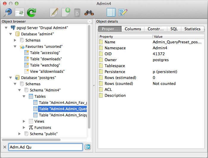This screenshot has height=158, width=208.
Task: Collapse the Database "admin4" node
Action: 11,34
